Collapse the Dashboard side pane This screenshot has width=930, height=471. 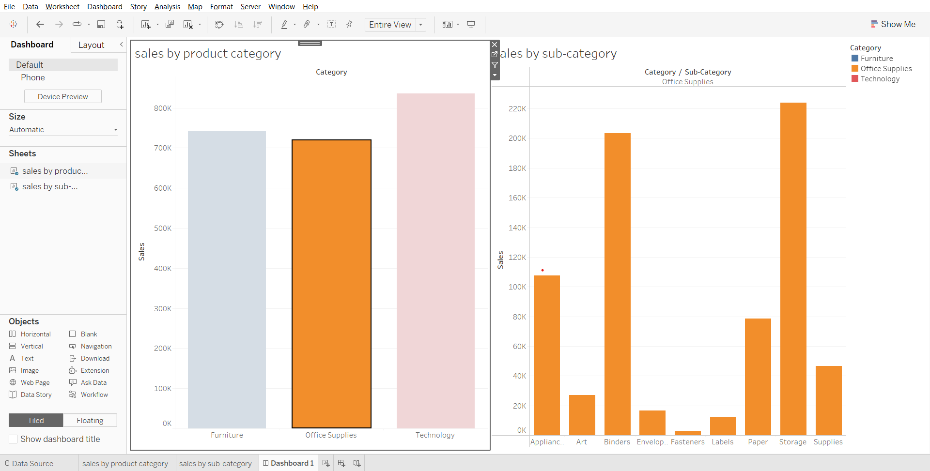(121, 45)
